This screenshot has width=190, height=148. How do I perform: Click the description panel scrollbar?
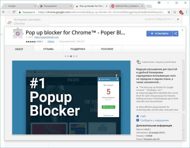click(x=183, y=85)
